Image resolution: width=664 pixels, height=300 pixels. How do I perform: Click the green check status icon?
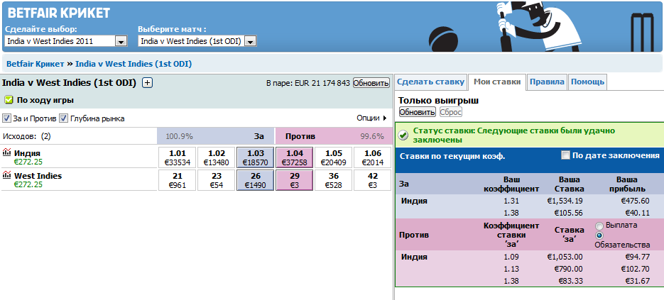(403, 135)
